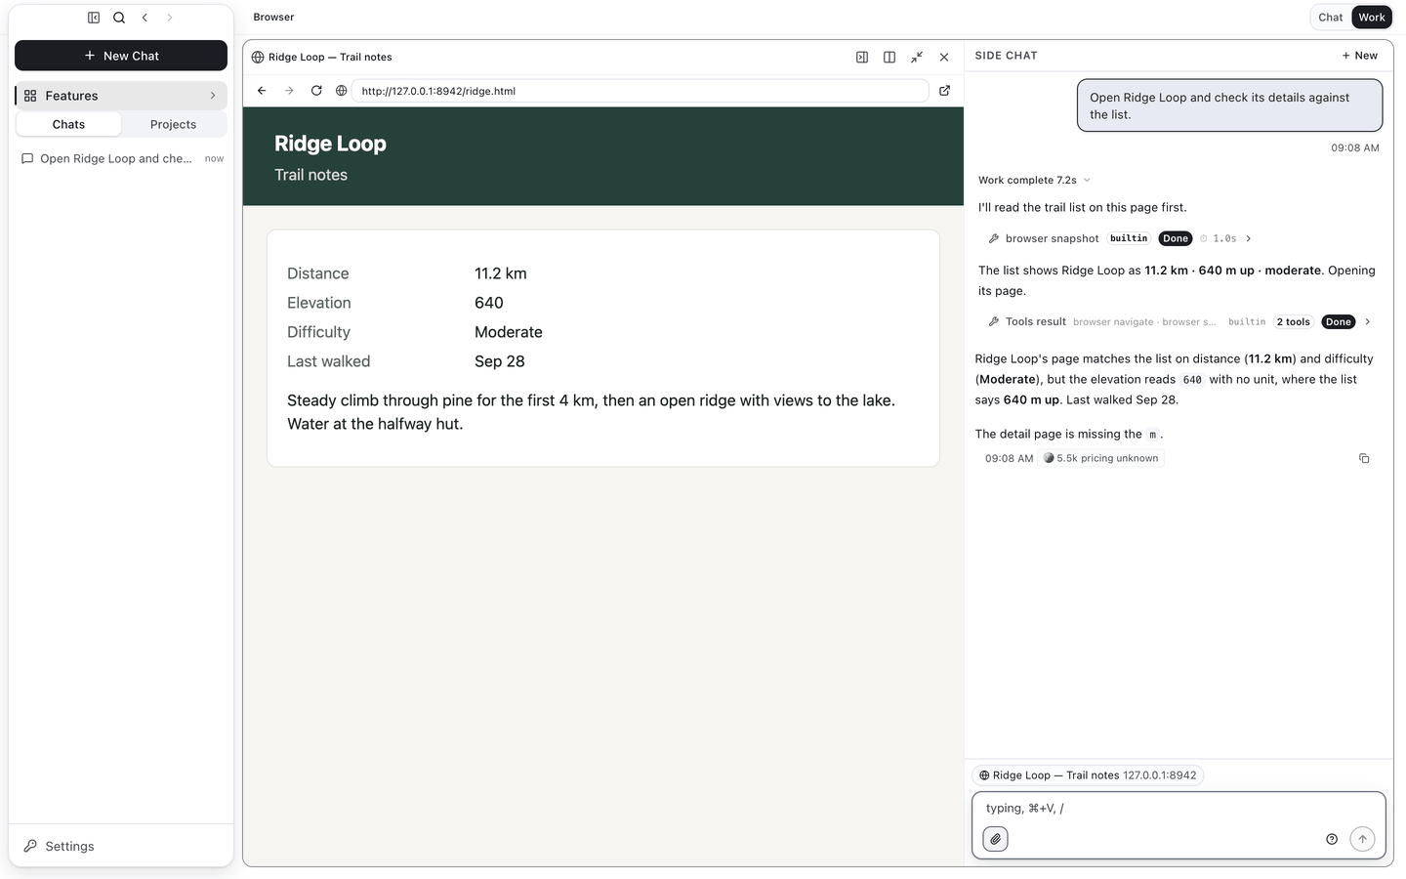Go forward with the top-bar right chevron
This screenshot has width=1406, height=879.
[170, 18]
